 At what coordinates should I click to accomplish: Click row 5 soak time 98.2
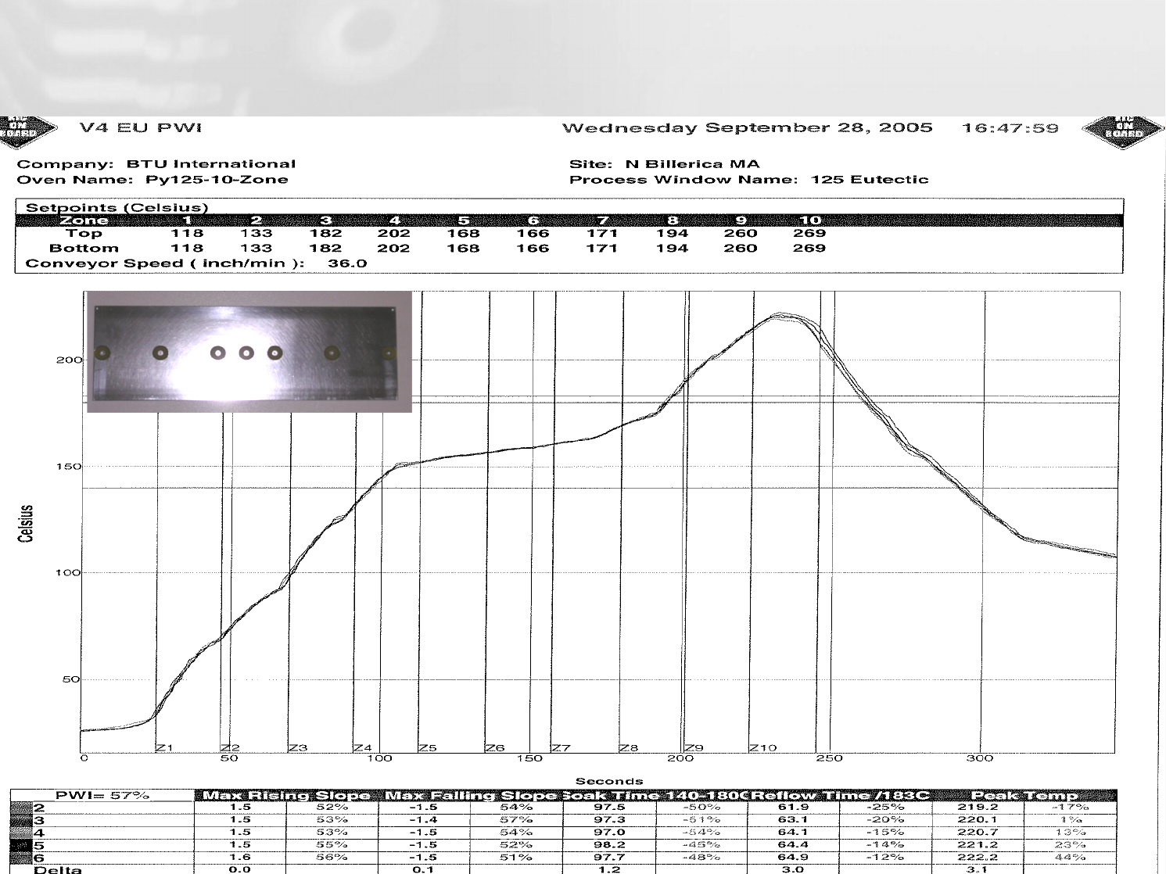pyautogui.click(x=608, y=844)
